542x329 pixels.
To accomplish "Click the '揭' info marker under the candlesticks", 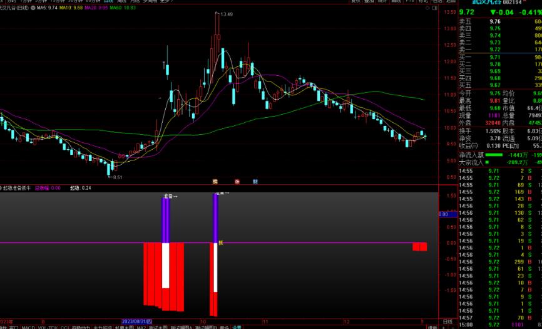I will (215, 181).
